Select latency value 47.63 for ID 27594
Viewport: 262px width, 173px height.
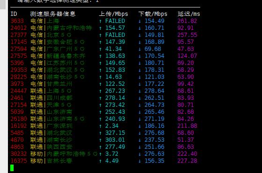tap(185, 49)
